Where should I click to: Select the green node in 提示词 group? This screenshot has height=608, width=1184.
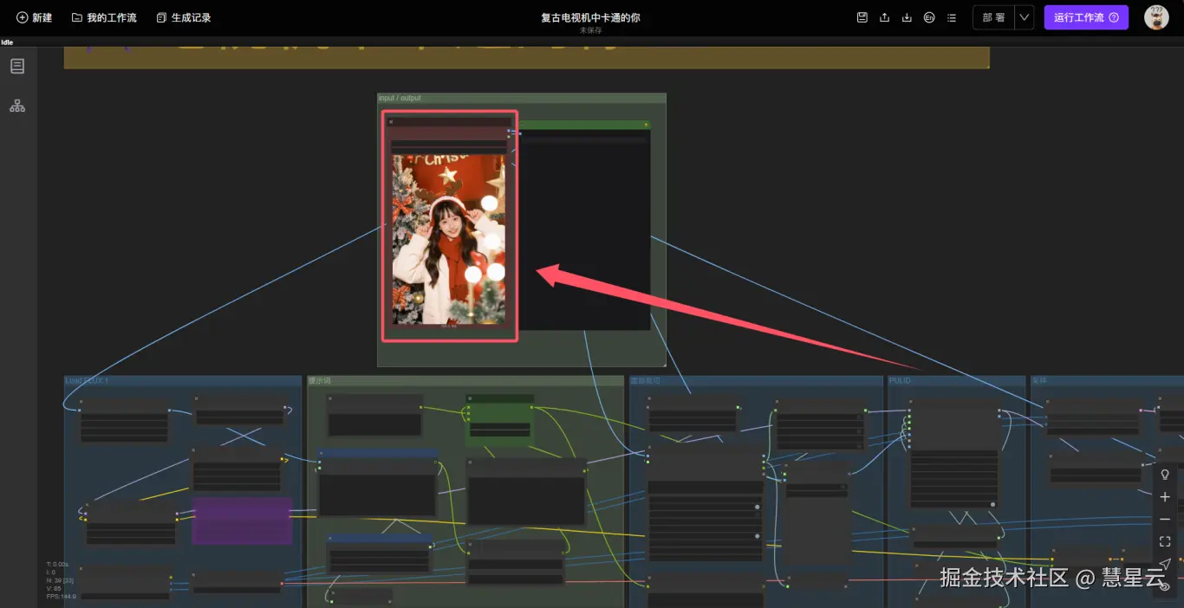[x=499, y=419]
